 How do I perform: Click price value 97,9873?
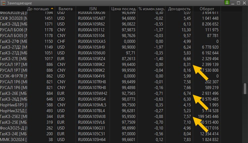(128, 30)
